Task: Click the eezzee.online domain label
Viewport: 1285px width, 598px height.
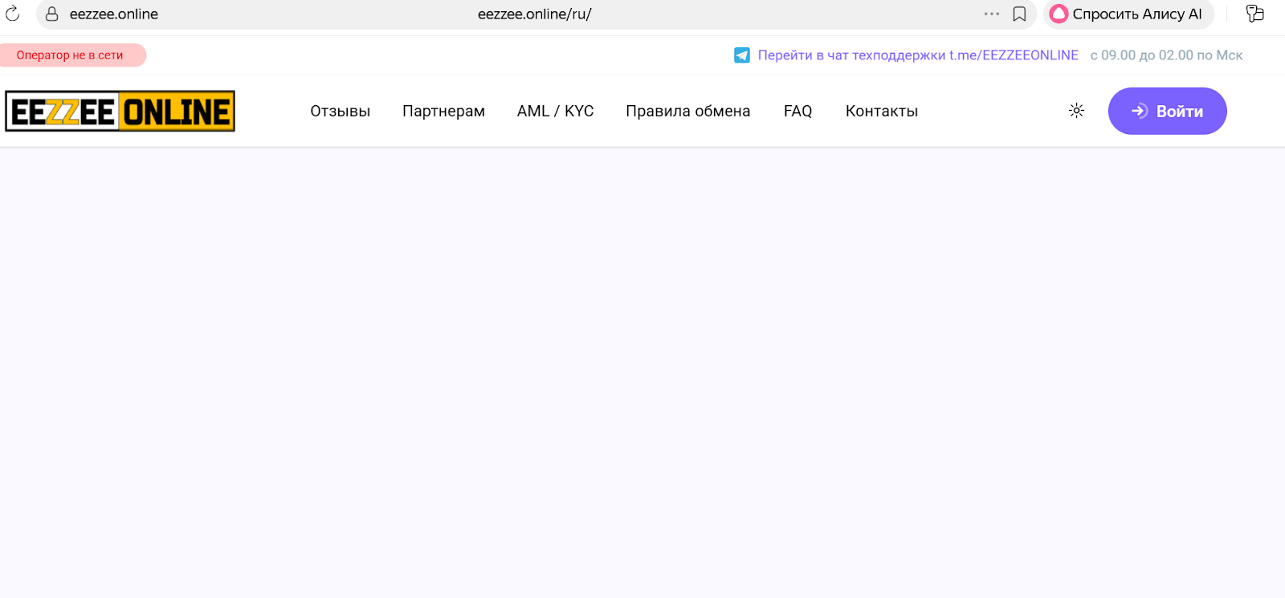Action: point(114,14)
